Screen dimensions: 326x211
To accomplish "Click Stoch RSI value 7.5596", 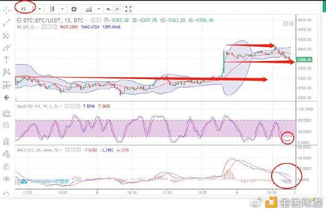I will point(89,106).
